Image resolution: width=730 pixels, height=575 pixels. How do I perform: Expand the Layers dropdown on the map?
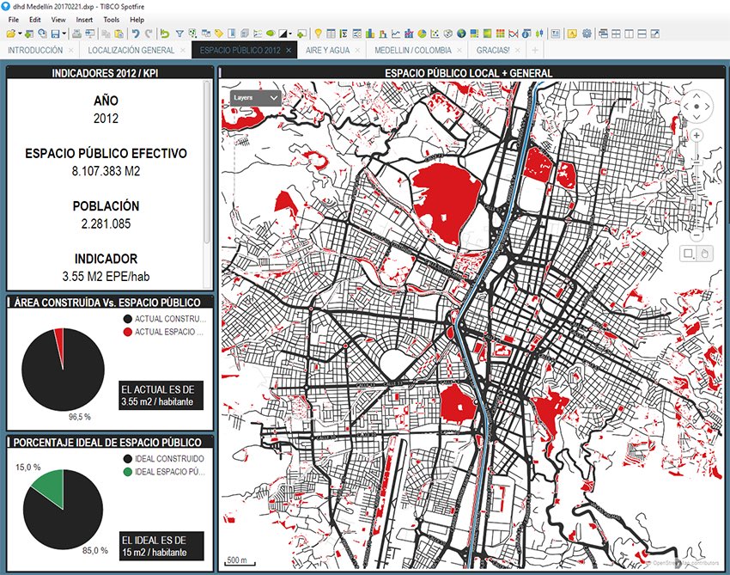pos(256,97)
